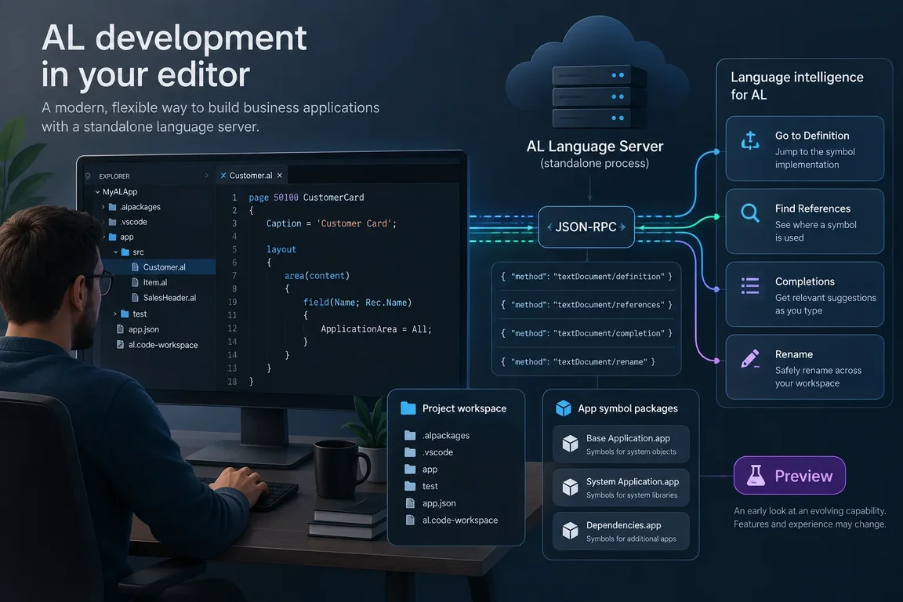Click the al.code-workspace file icon in Project workspace
This screenshot has width=903, height=602.
pos(410,520)
